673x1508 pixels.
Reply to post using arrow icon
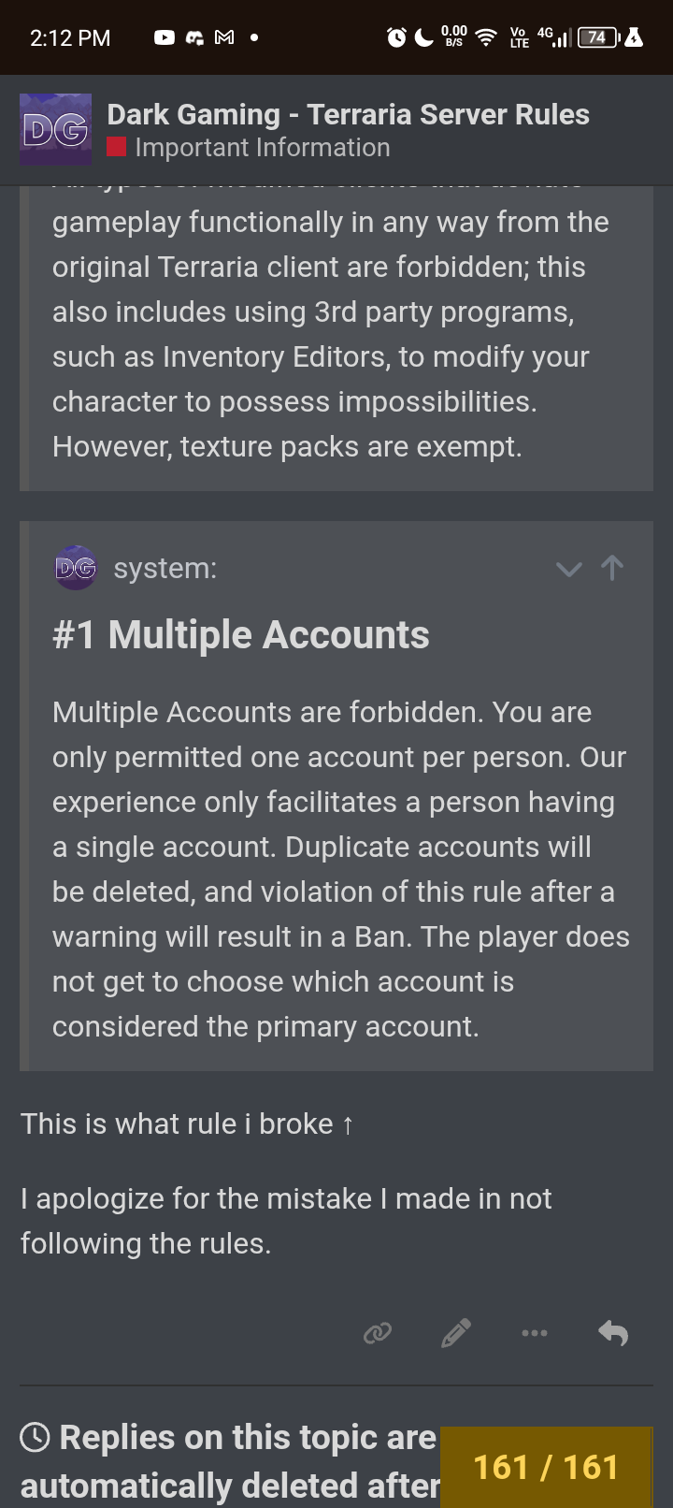[613, 1333]
